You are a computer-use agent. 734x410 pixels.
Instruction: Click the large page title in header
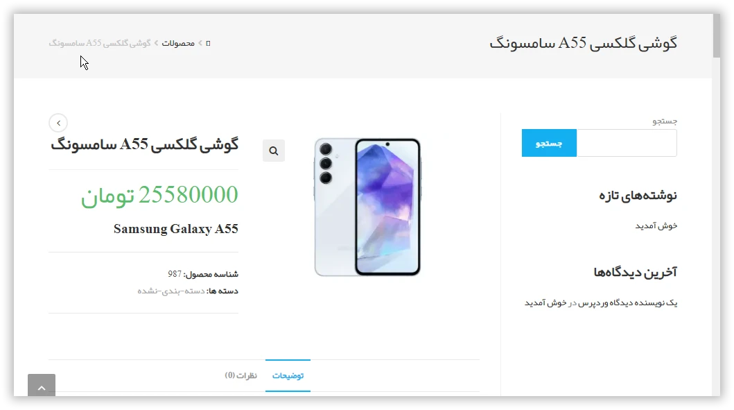[x=584, y=43]
